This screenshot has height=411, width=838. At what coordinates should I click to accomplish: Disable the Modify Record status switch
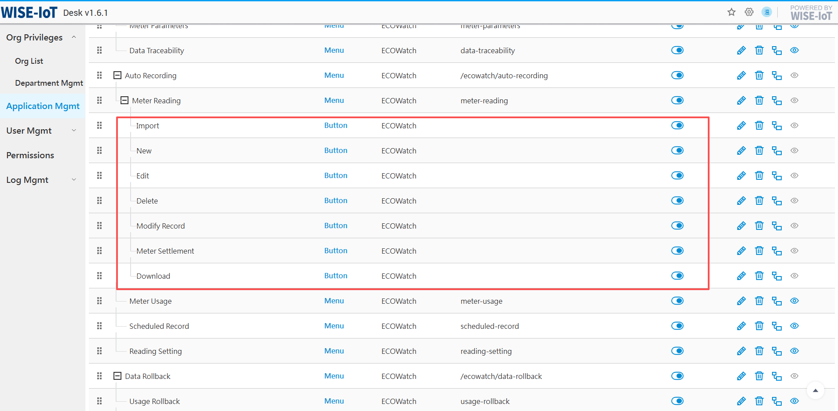[677, 226]
